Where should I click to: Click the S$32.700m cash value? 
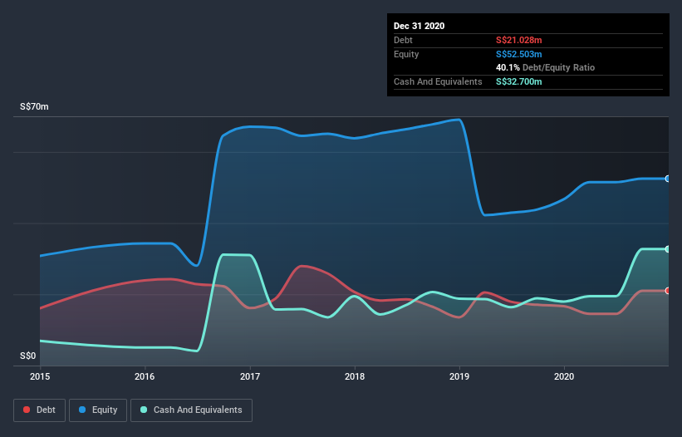[x=519, y=81]
